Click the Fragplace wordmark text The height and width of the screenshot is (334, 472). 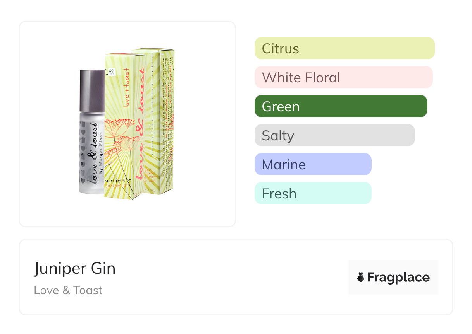[x=398, y=277]
